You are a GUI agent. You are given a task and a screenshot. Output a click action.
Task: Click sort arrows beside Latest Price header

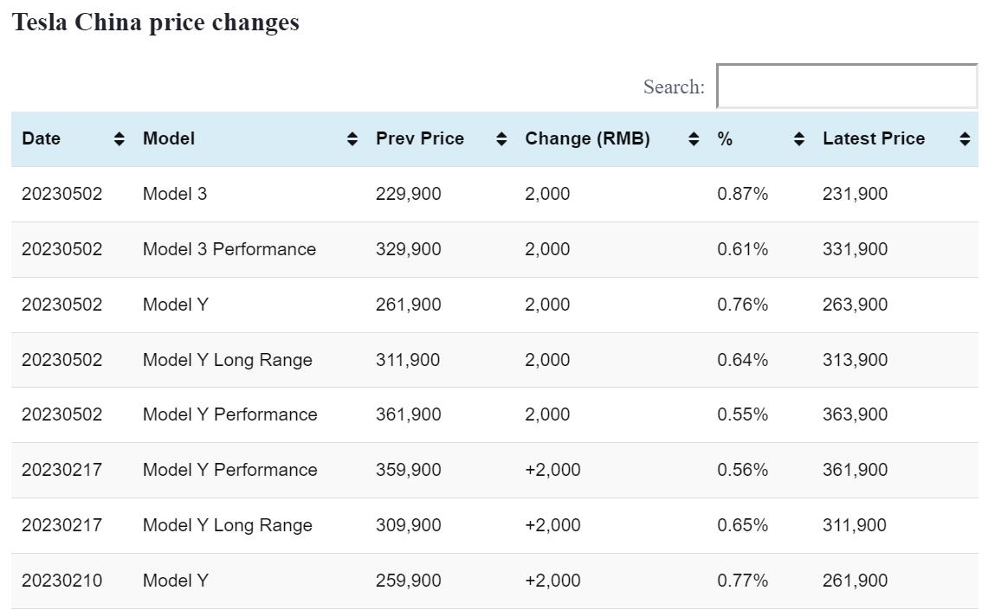tap(965, 138)
